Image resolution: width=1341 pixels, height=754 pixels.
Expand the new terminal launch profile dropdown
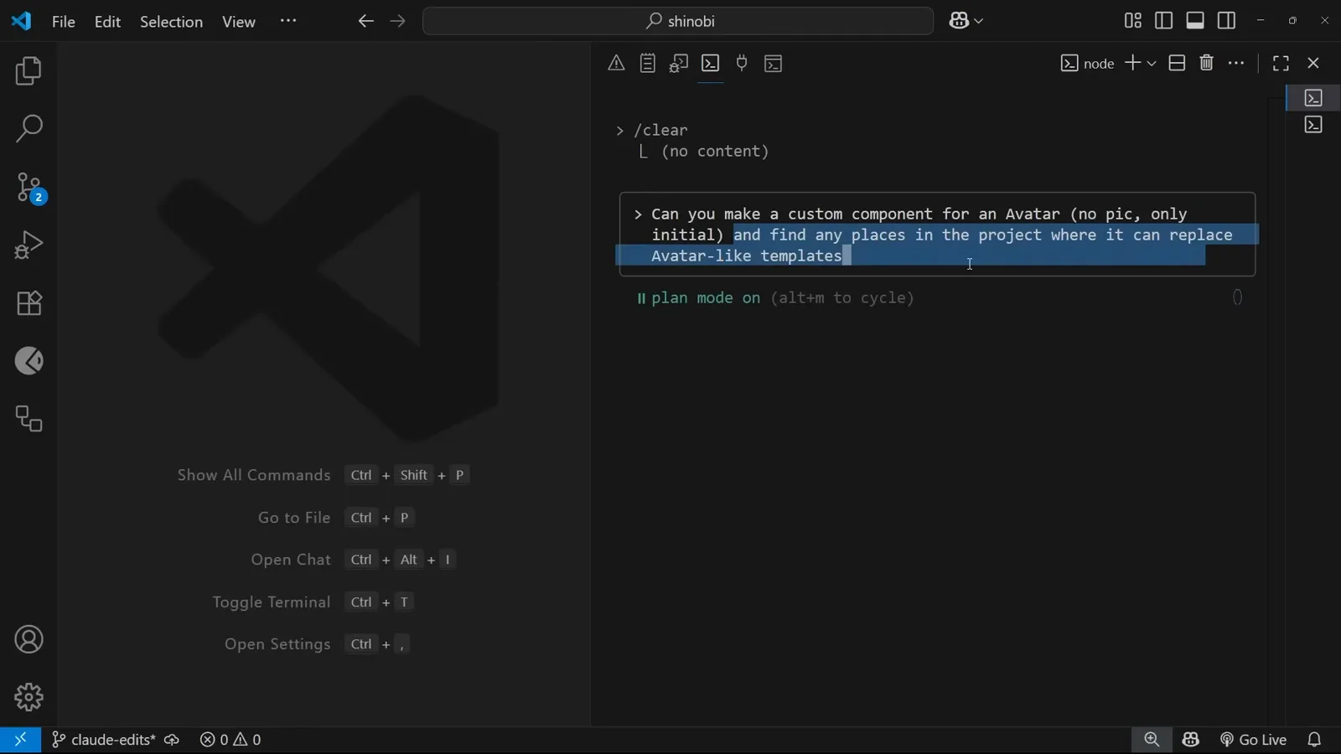(1152, 64)
